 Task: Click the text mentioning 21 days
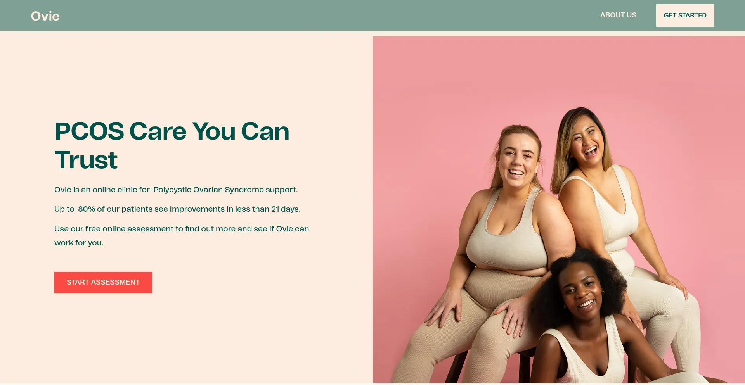tap(285, 209)
